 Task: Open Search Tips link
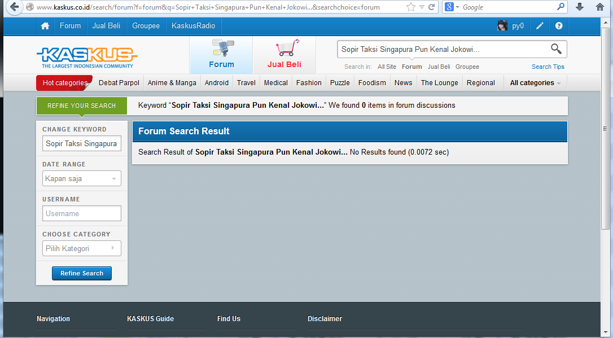click(x=548, y=67)
